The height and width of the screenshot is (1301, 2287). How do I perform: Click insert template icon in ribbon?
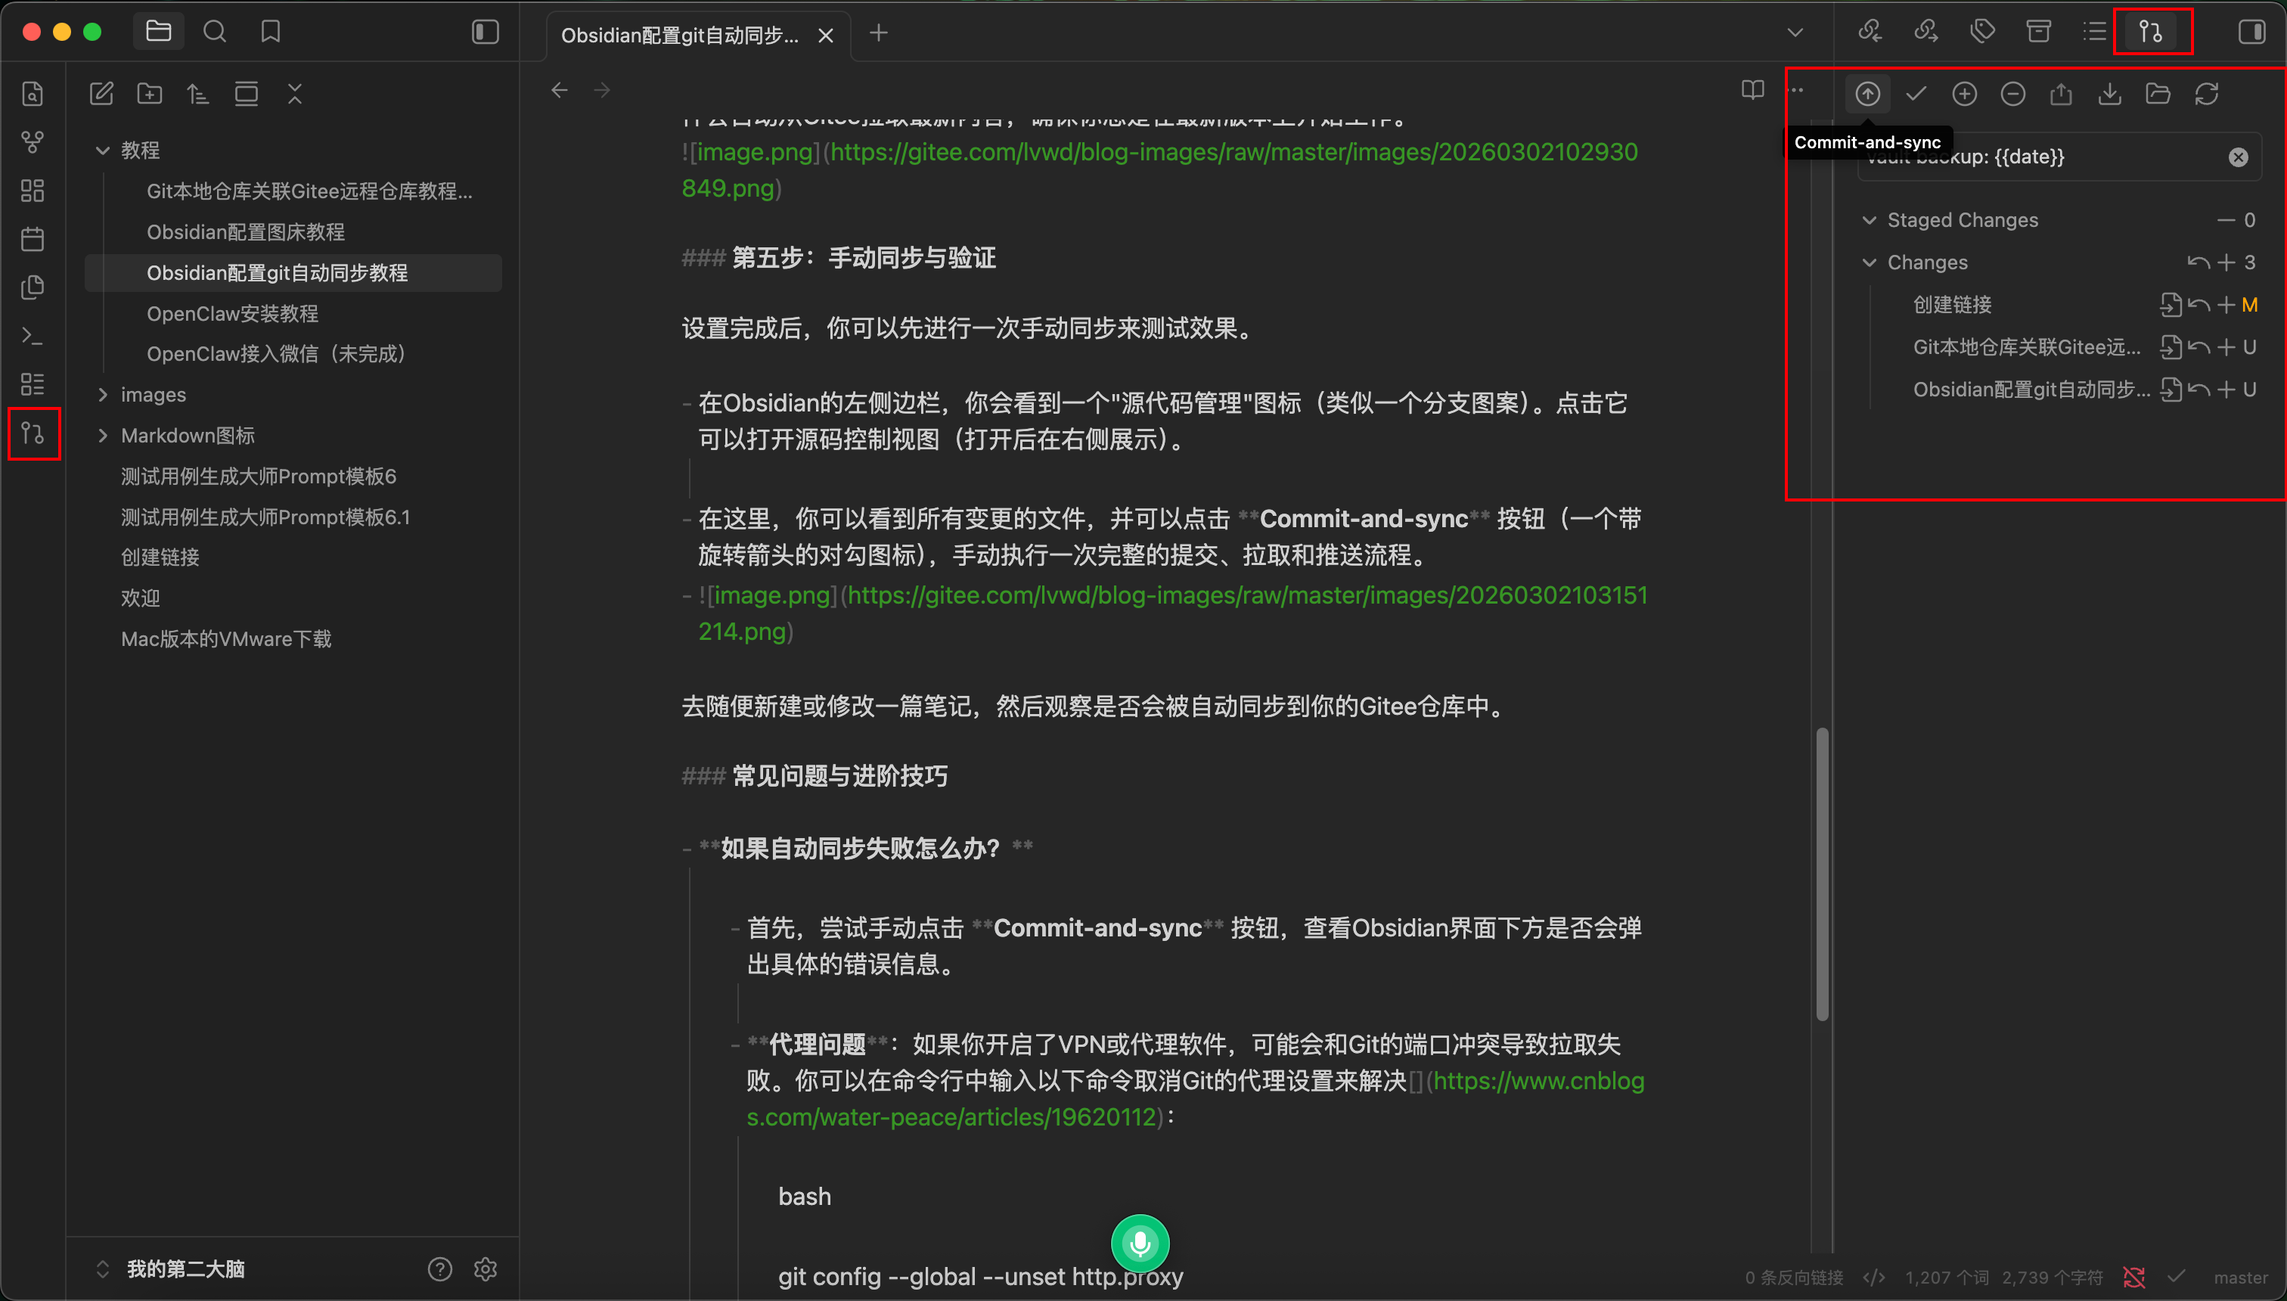[33, 287]
